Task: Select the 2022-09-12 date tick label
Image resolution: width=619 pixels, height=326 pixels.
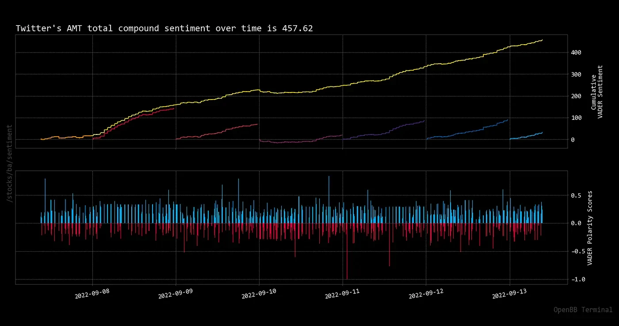Action: (x=426, y=295)
